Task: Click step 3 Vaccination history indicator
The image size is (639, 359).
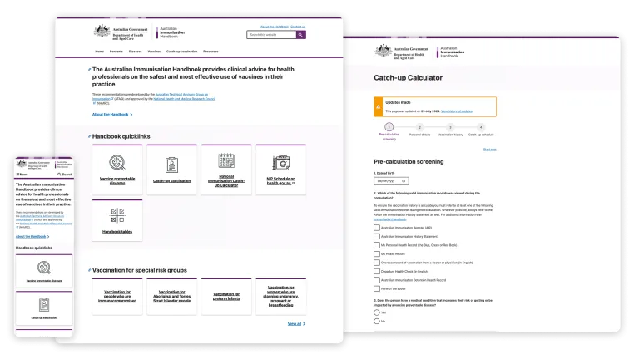Action: 450,127
